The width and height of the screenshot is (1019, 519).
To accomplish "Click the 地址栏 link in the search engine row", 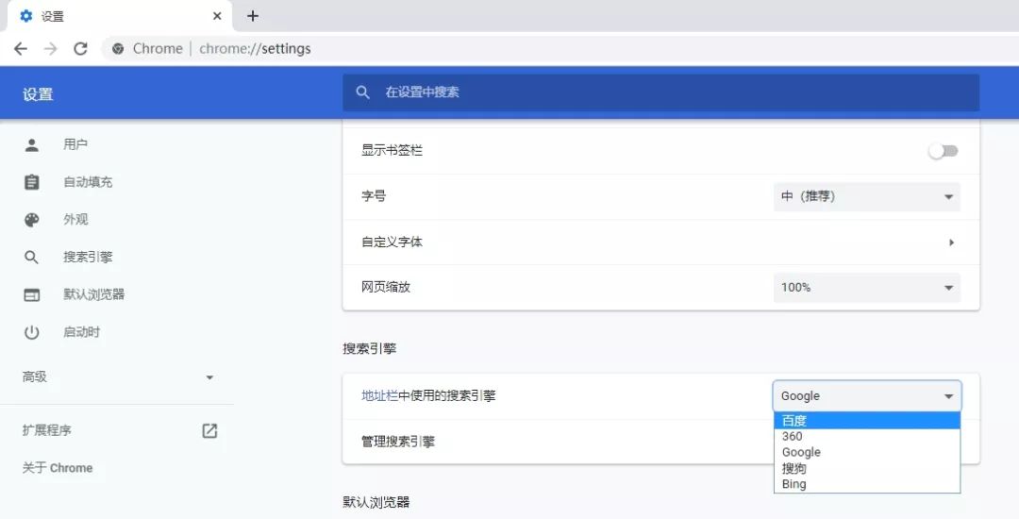I will click(379, 395).
